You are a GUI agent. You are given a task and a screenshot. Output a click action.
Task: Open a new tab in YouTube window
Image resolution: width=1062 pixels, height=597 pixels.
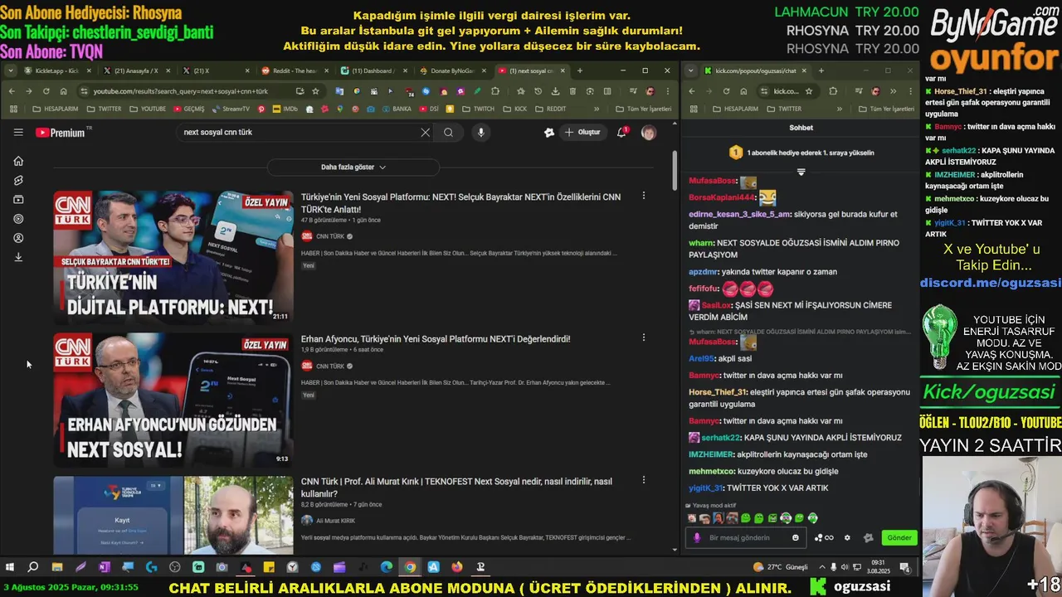point(579,70)
